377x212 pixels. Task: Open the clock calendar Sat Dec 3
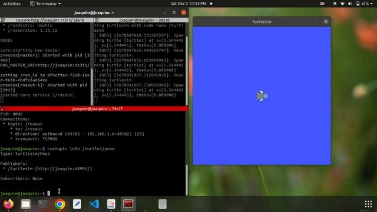point(188,4)
